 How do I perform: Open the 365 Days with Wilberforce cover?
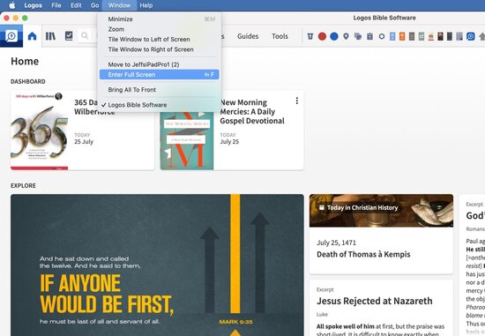tap(40, 131)
